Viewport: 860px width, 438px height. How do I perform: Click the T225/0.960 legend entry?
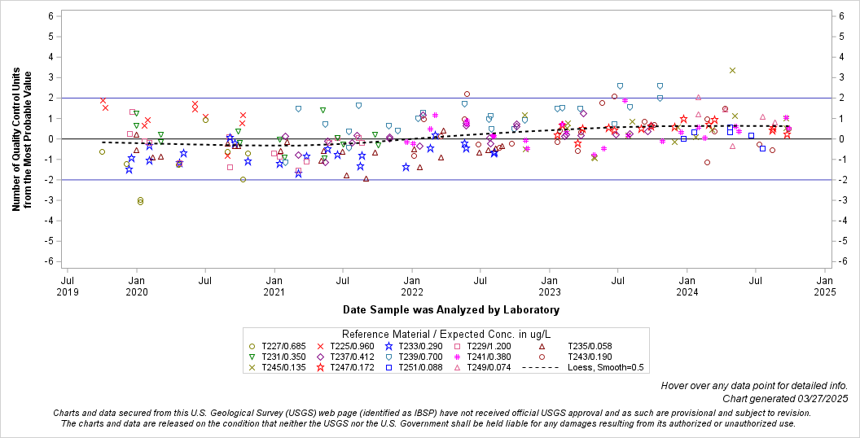(x=345, y=347)
